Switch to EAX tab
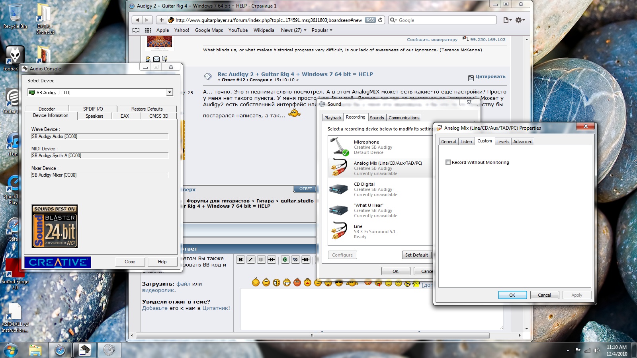This screenshot has width=637, height=358. point(125,116)
